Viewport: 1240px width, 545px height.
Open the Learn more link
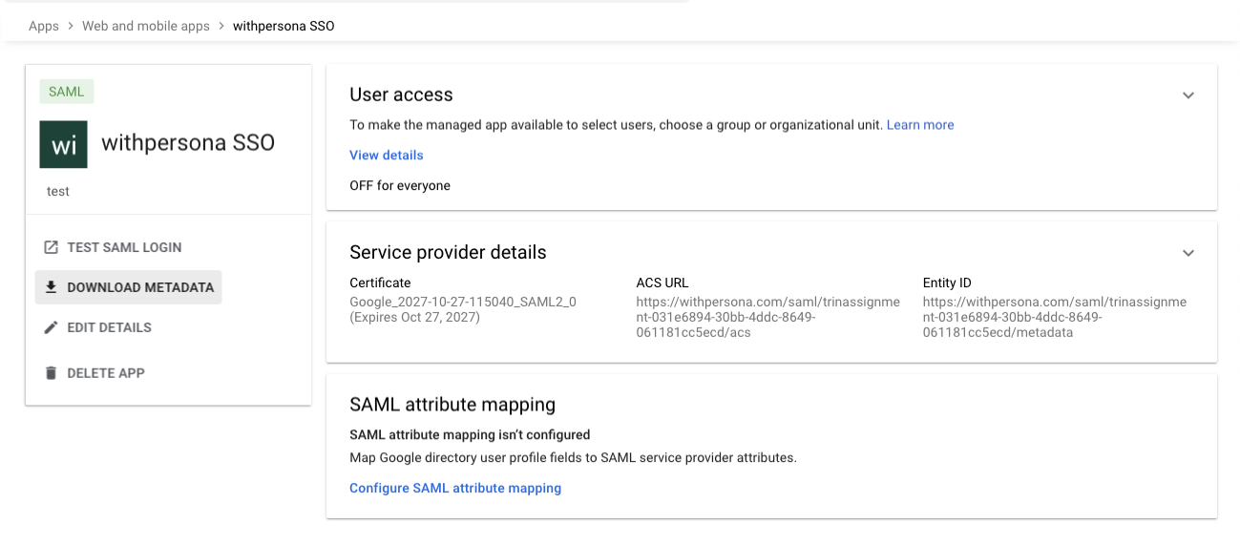920,125
